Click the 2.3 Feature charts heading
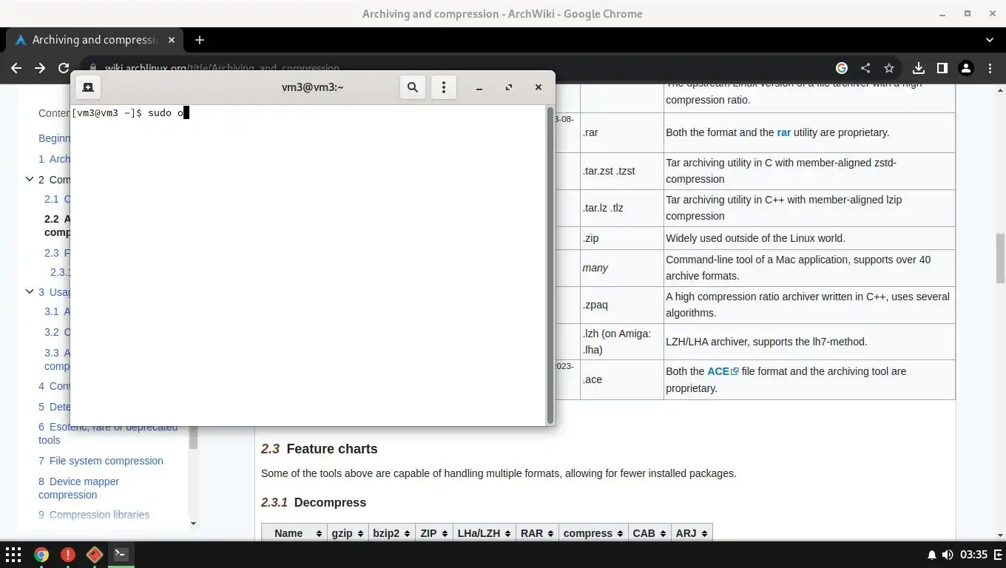Screen dimensions: 1006x568 (x=319, y=449)
